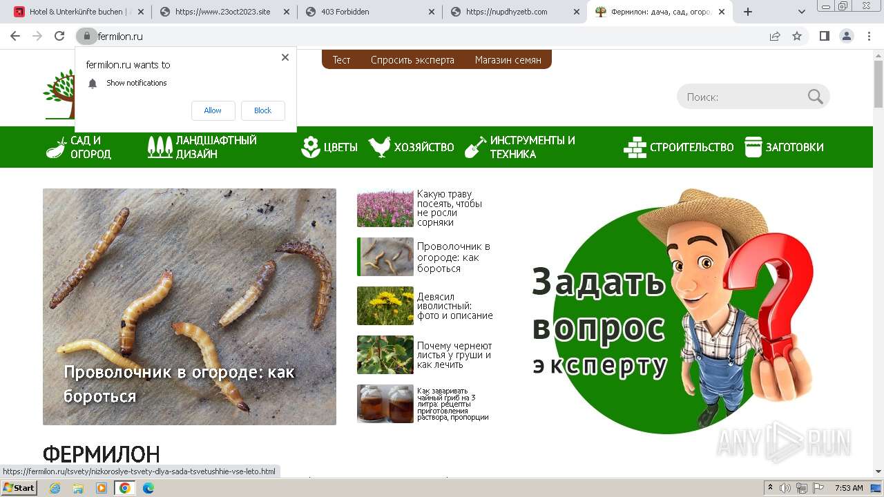Open the pink flower field thumbnail
The image size is (884, 497).
point(385,208)
